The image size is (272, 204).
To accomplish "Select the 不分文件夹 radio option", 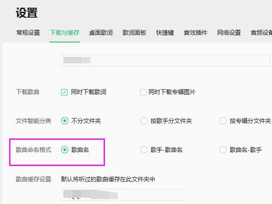I will (64, 121).
